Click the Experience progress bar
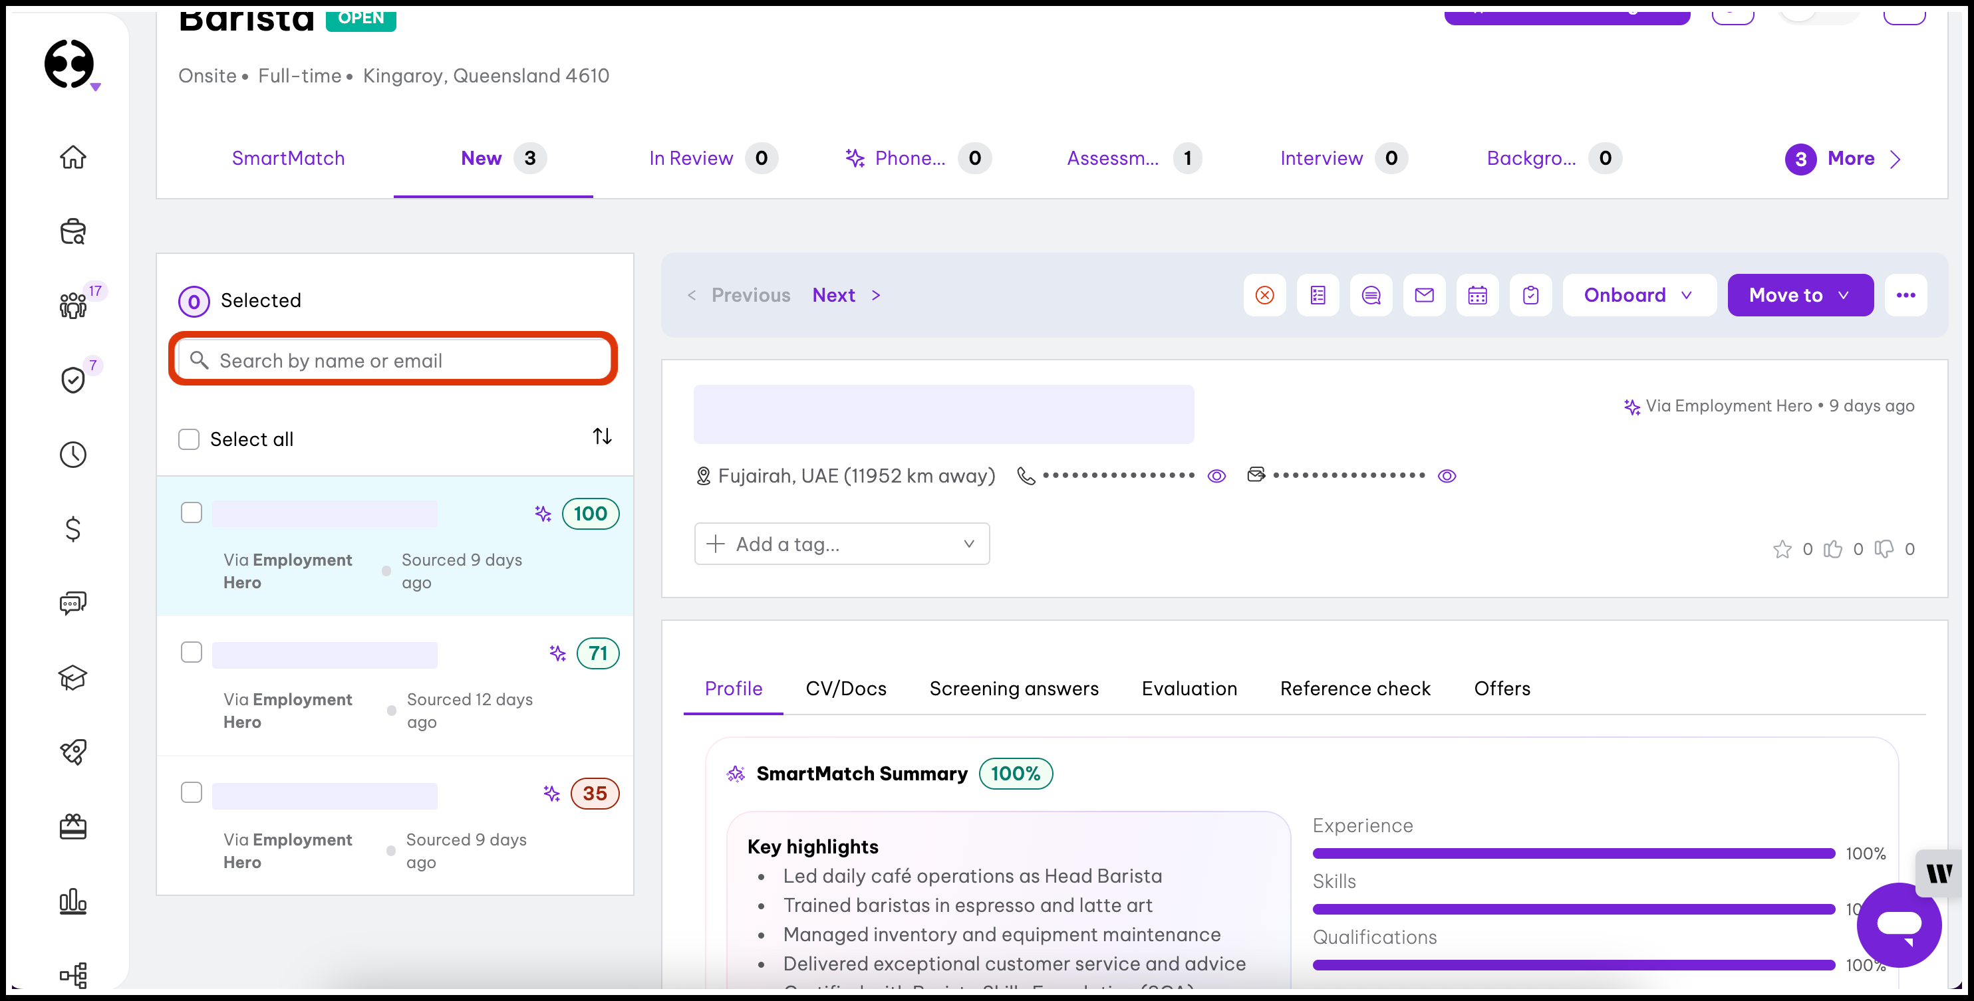This screenshot has width=1974, height=1001. tap(1573, 853)
